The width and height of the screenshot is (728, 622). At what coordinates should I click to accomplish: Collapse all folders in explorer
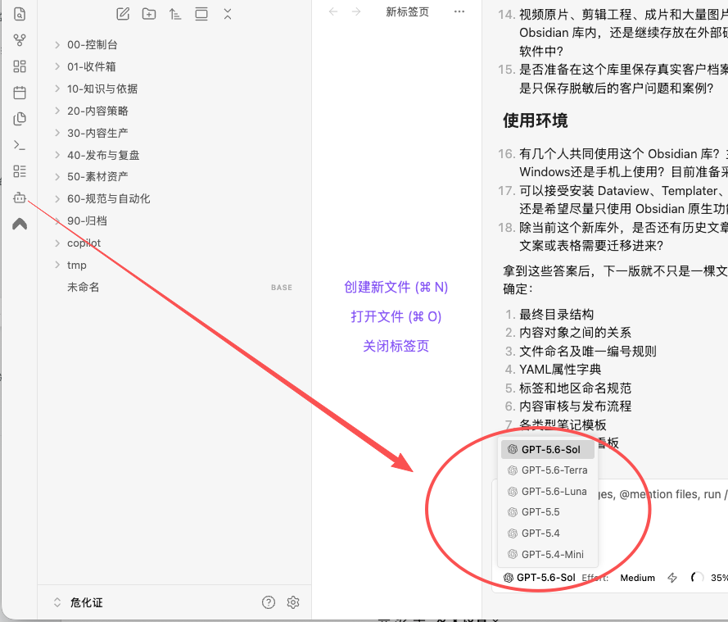pos(228,14)
